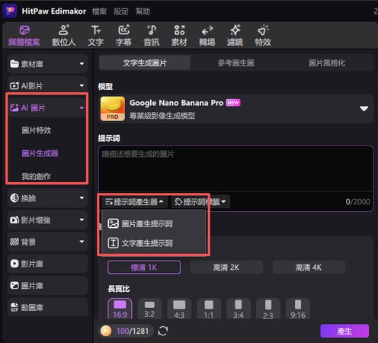The height and width of the screenshot is (343, 378).
Task: Open the 檔案 file menu
Action: click(99, 11)
